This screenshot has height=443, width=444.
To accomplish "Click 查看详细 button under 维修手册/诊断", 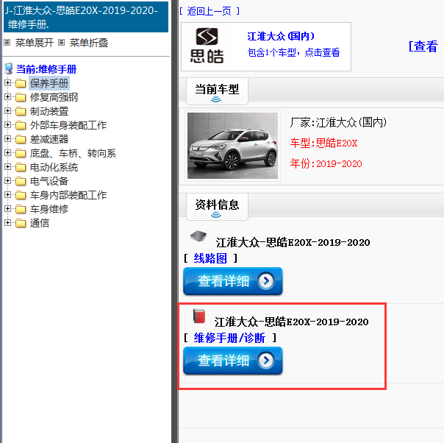I will click(233, 361).
